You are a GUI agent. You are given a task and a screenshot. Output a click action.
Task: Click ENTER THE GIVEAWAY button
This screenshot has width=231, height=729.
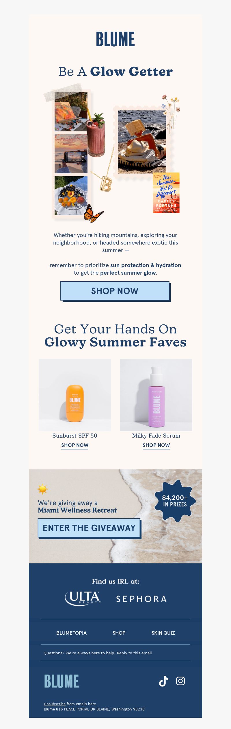pos(89,528)
